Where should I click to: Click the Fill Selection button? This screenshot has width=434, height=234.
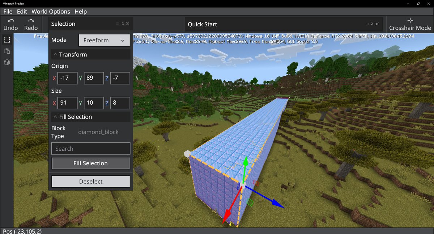point(91,163)
